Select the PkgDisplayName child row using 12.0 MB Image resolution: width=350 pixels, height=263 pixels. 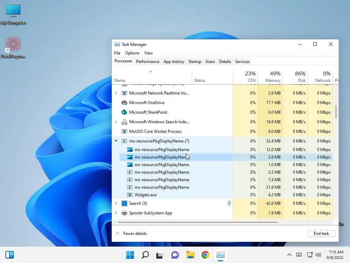click(x=226, y=150)
